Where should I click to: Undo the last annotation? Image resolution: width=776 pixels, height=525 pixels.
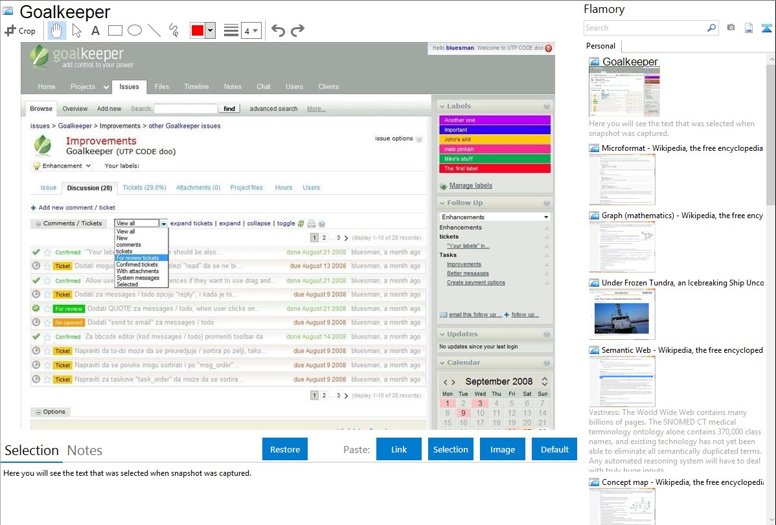(278, 30)
